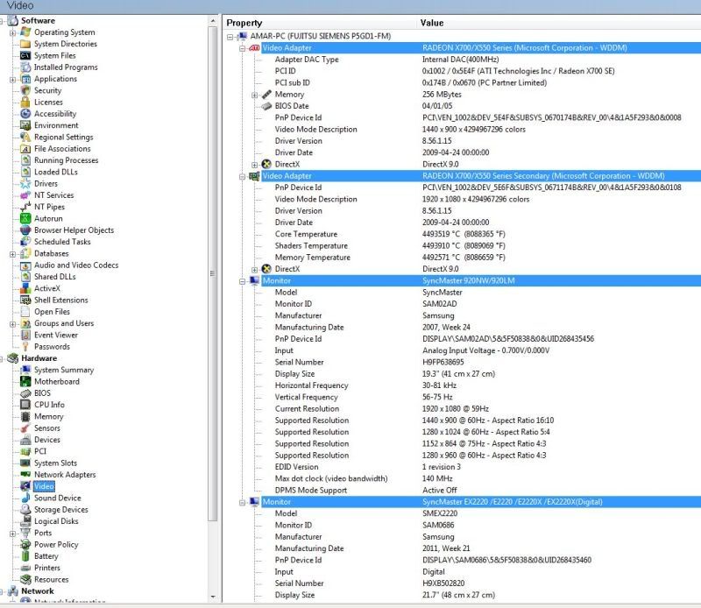Select the Software category heading
Viewport: 701px width, 608px height.
click(38, 20)
